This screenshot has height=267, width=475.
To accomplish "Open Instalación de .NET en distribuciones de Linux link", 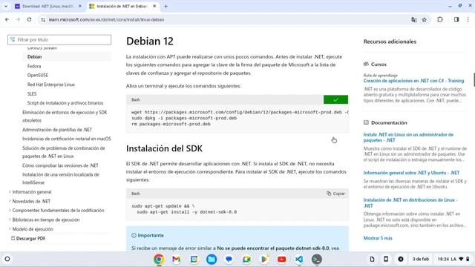I will click(410, 202).
